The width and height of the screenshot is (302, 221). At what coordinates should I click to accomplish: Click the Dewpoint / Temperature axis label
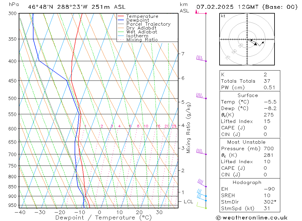click(x=103, y=218)
